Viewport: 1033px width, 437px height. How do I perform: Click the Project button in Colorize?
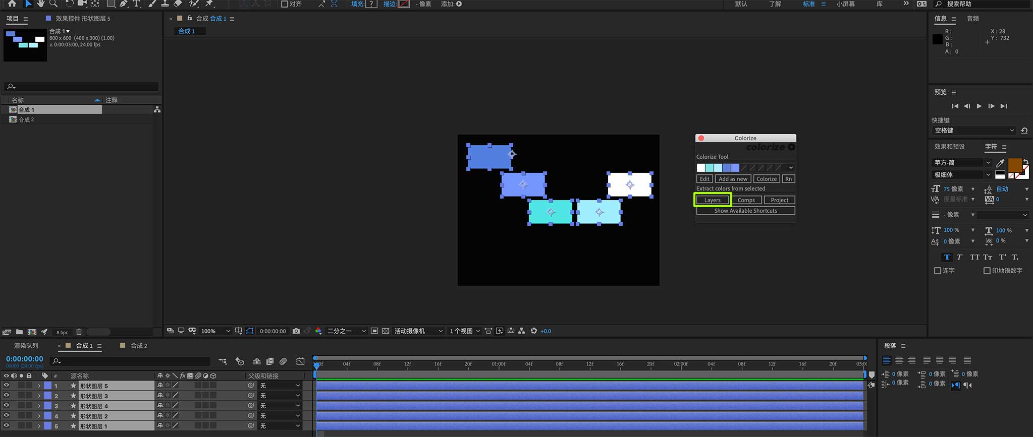tap(779, 200)
